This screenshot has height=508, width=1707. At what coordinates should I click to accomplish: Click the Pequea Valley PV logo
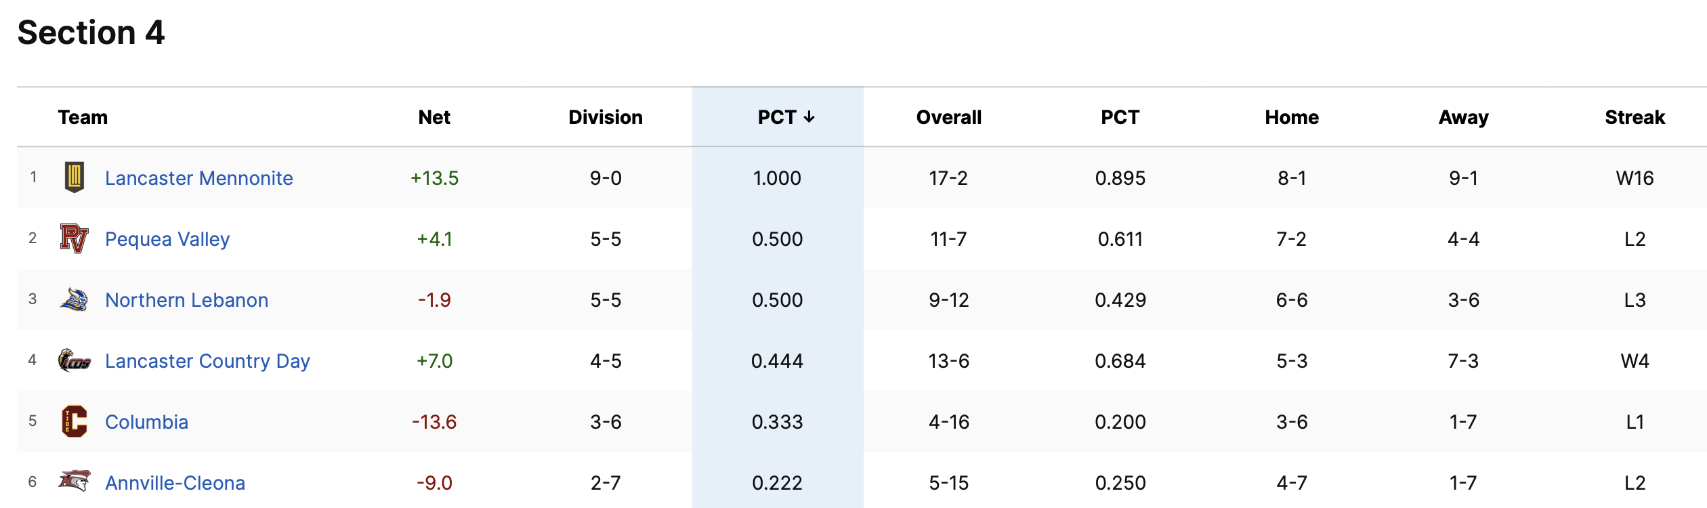(x=74, y=238)
